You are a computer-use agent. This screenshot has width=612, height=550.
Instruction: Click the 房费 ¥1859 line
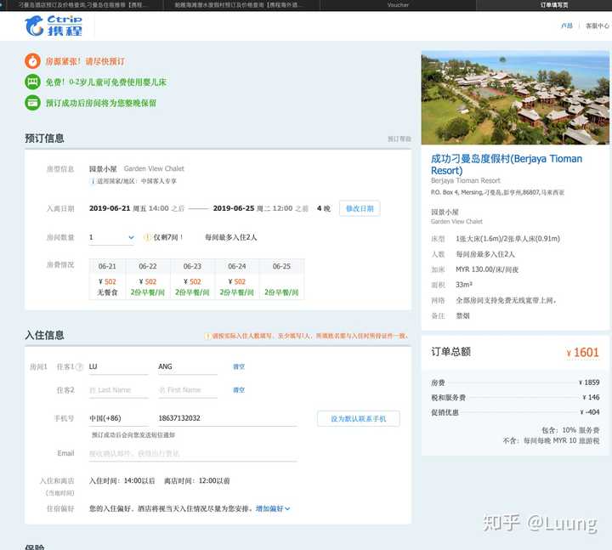pos(515,383)
